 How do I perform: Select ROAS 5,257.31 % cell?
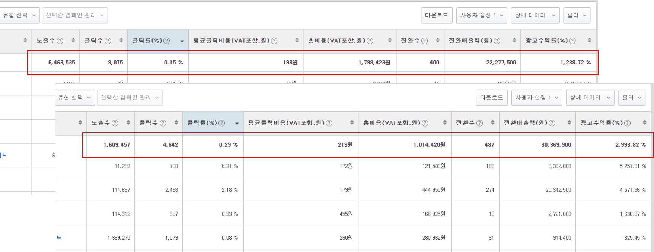point(613,166)
